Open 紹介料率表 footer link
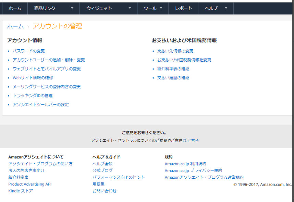Viewport: 294px width, 202px height. tap(19, 177)
